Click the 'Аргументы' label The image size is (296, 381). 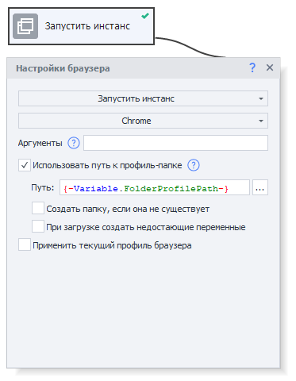click(x=40, y=143)
